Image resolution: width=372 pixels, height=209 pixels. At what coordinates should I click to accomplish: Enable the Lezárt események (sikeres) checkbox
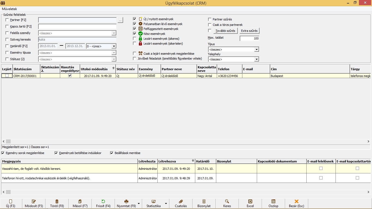(135, 39)
